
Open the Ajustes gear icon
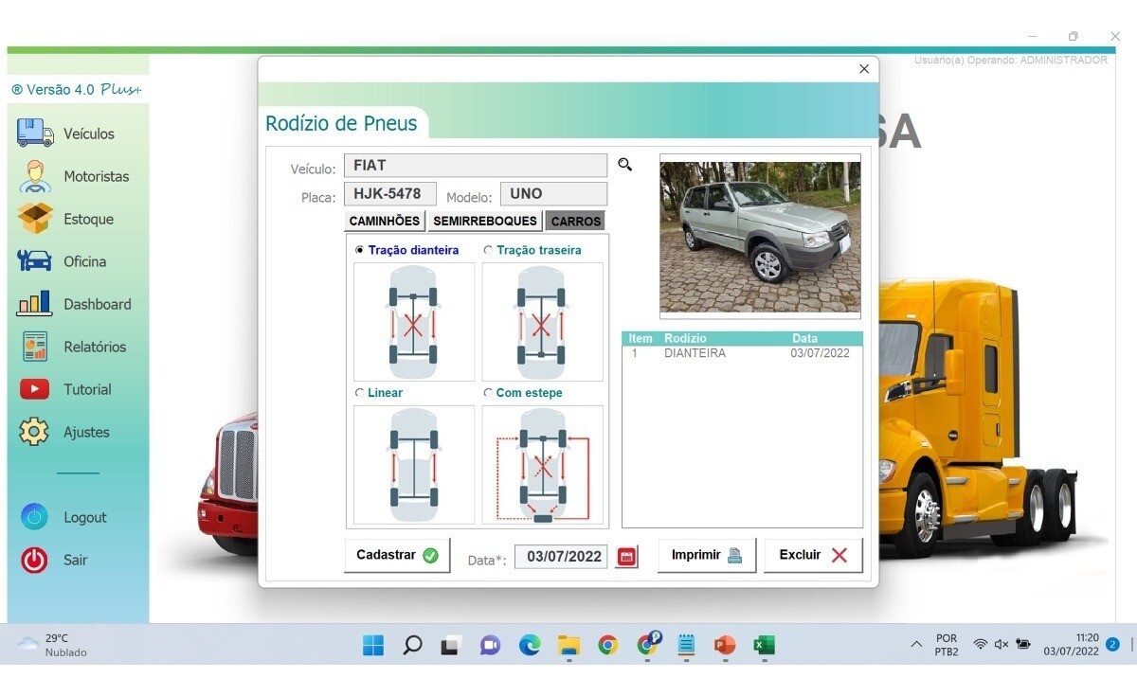tap(35, 432)
